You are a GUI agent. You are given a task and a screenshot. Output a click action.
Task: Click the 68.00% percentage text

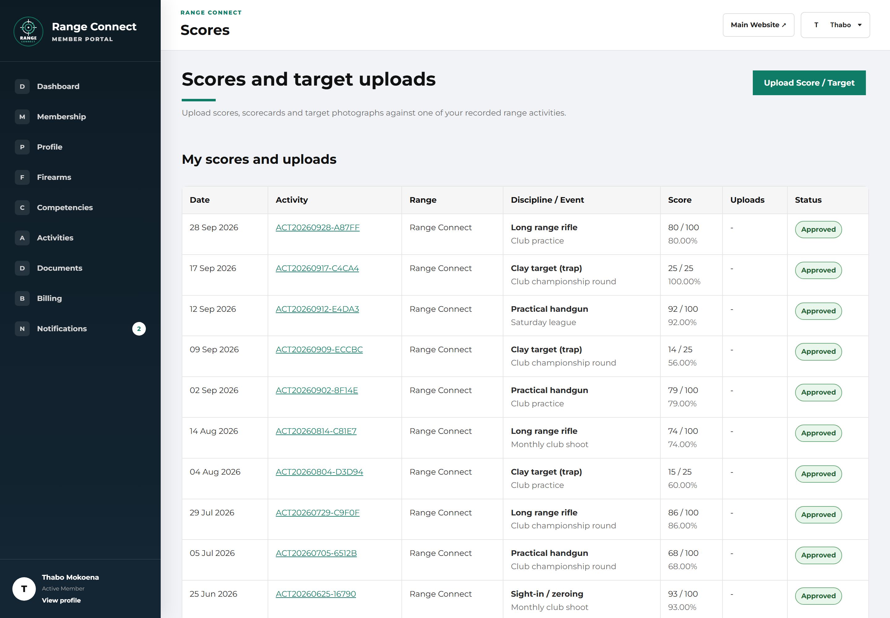click(x=682, y=566)
